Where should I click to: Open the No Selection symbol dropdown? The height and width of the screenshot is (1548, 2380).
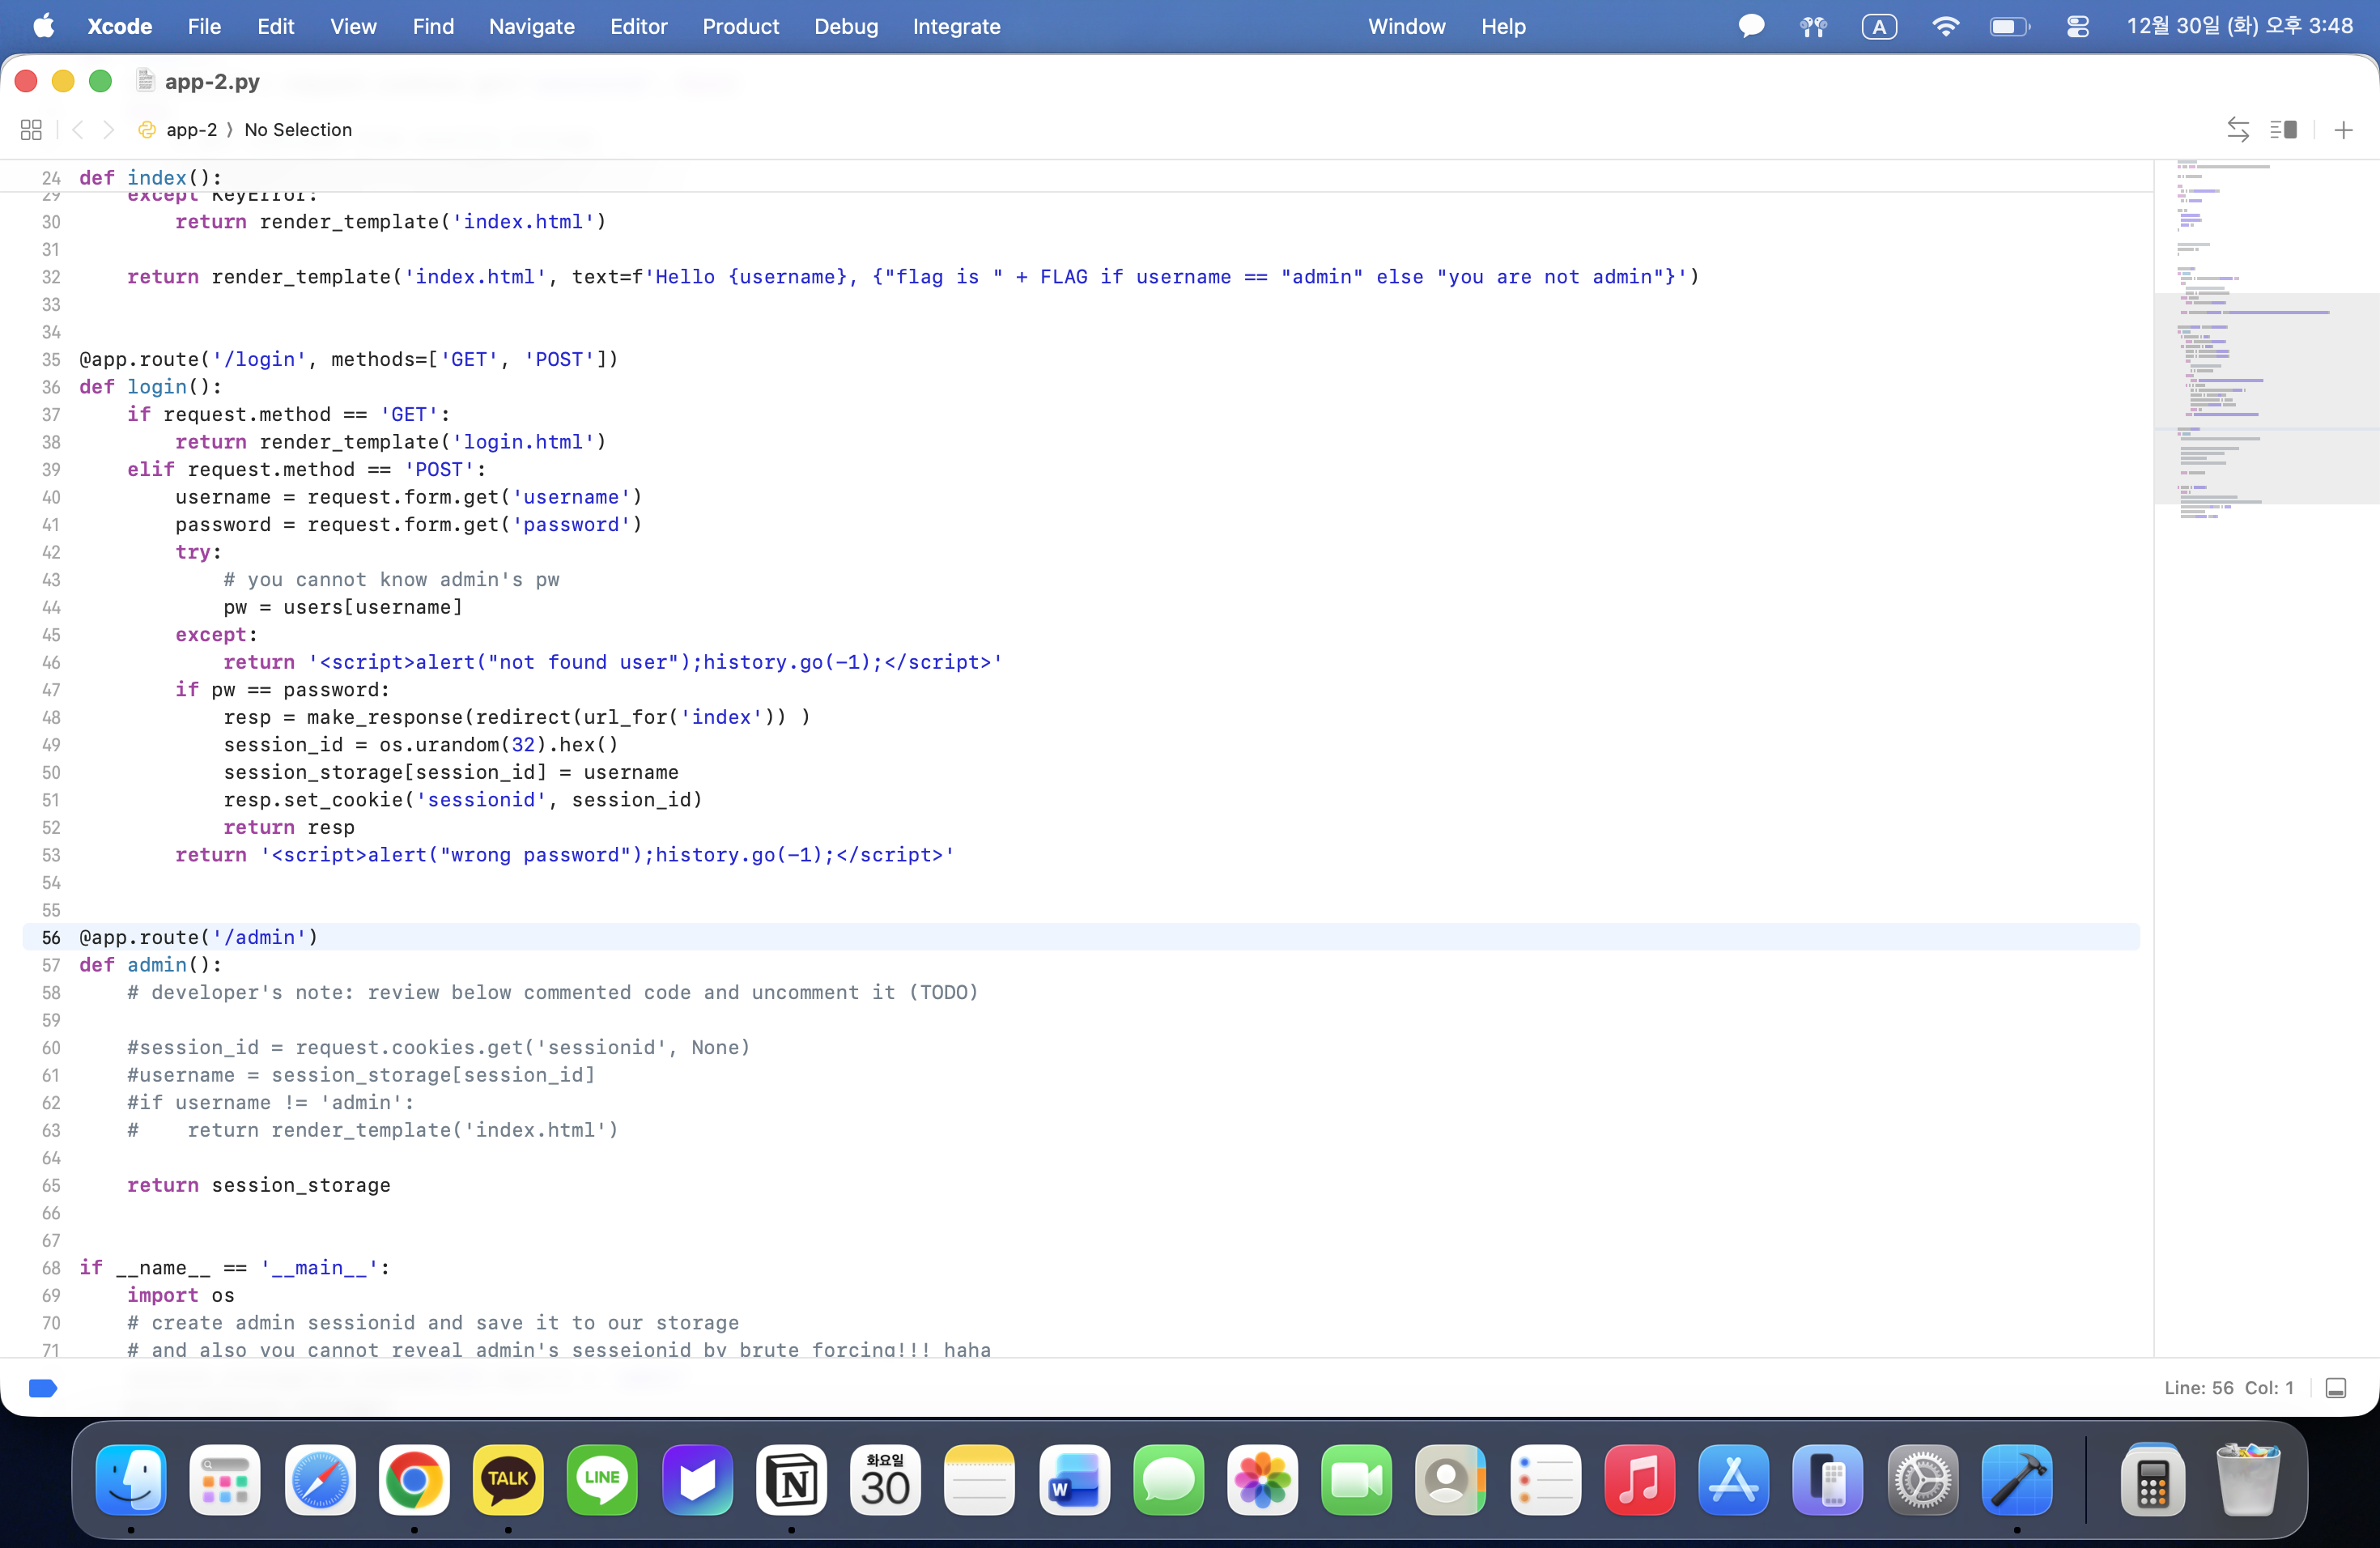pos(298,130)
